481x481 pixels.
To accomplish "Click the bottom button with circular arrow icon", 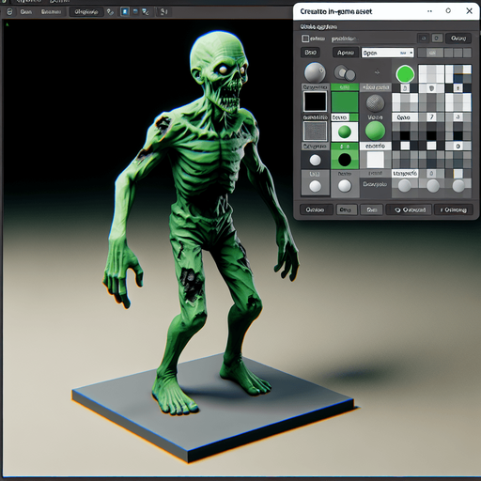I will [410, 209].
